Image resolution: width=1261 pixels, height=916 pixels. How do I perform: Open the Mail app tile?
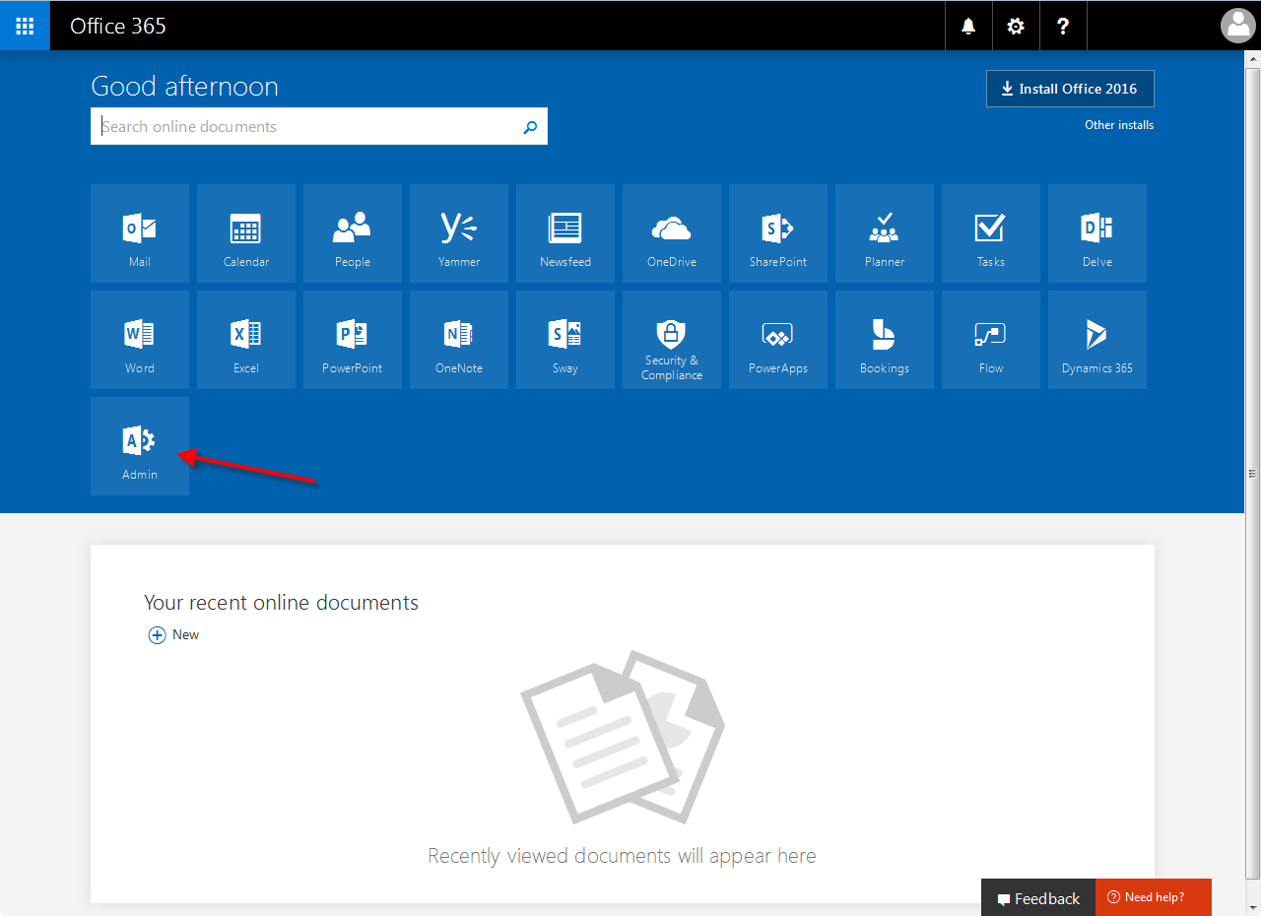coord(140,233)
